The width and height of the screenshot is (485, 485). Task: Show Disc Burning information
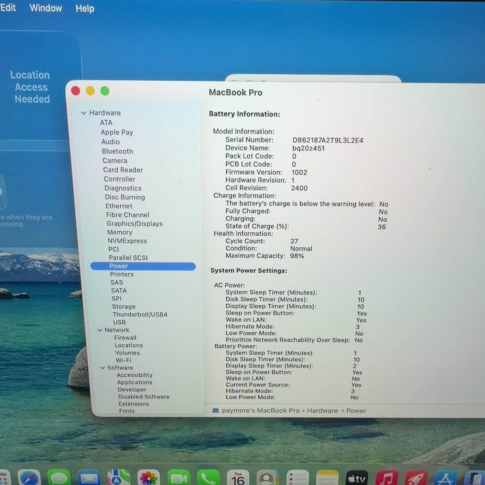tap(125, 197)
